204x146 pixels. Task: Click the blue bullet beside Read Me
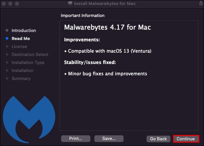pyautogui.click(x=7, y=39)
